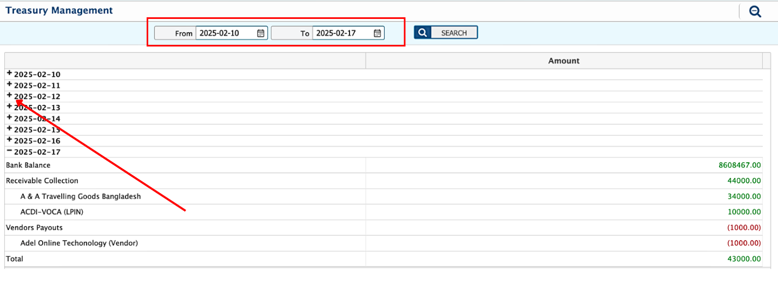The height and width of the screenshot is (285, 778).
Task: Click into the To date field
Action: click(x=341, y=33)
